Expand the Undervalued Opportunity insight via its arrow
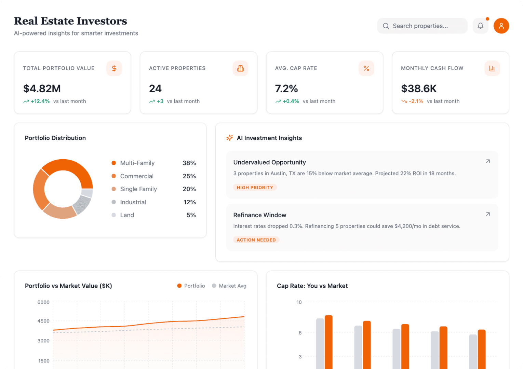This screenshot has width=523, height=369. pos(488,161)
